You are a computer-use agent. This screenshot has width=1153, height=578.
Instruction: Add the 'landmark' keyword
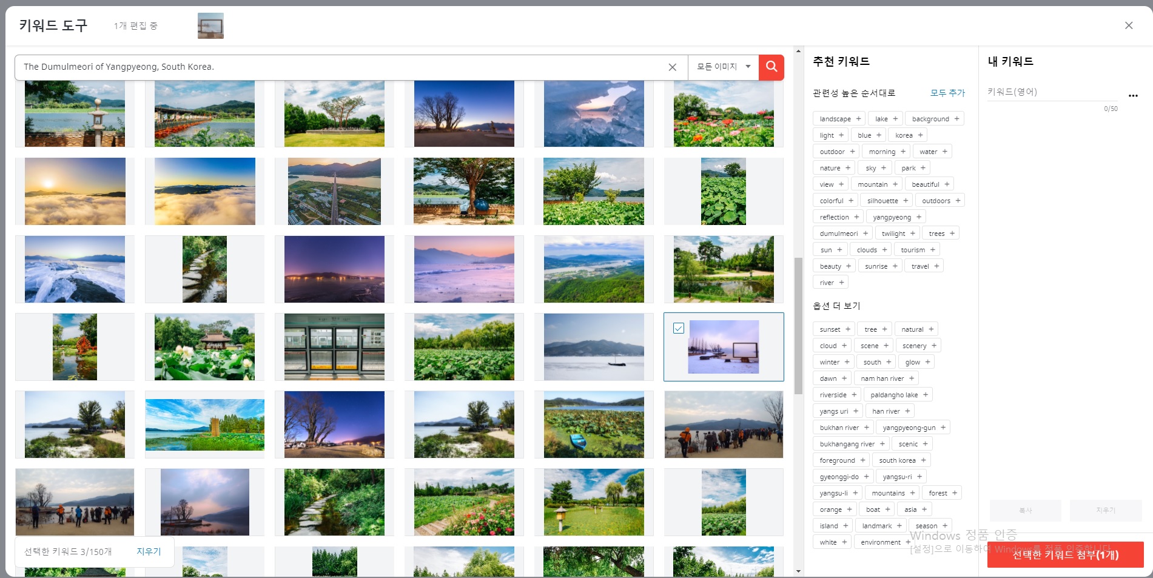(x=881, y=526)
